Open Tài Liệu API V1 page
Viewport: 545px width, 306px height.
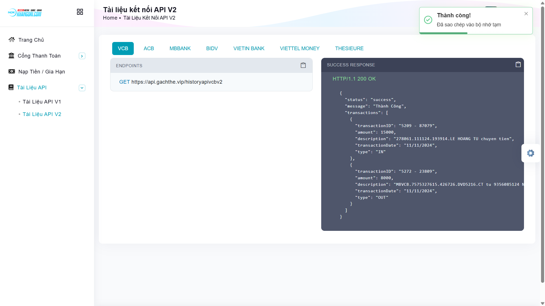(42, 102)
